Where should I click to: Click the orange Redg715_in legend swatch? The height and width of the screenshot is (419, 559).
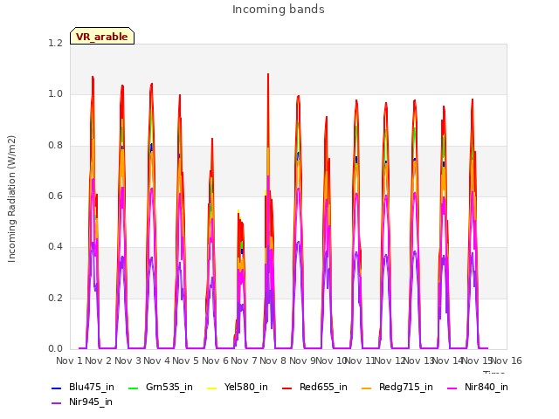point(367,388)
